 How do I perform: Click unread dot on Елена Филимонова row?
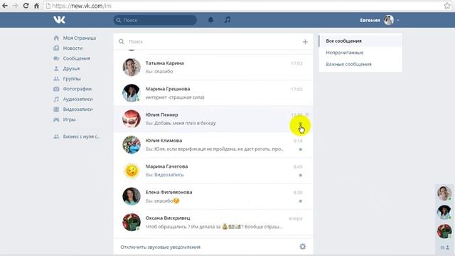[300, 201]
